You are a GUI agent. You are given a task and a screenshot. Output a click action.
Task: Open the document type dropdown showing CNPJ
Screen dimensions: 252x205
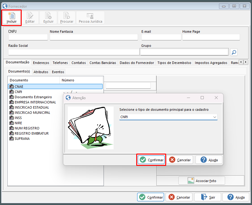click(168, 117)
